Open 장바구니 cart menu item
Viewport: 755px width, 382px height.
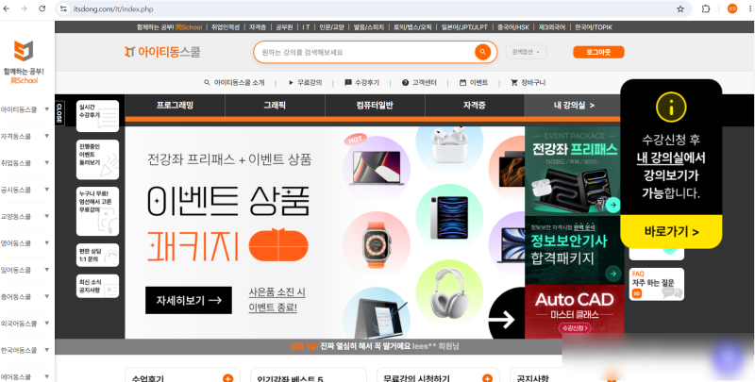coord(528,83)
